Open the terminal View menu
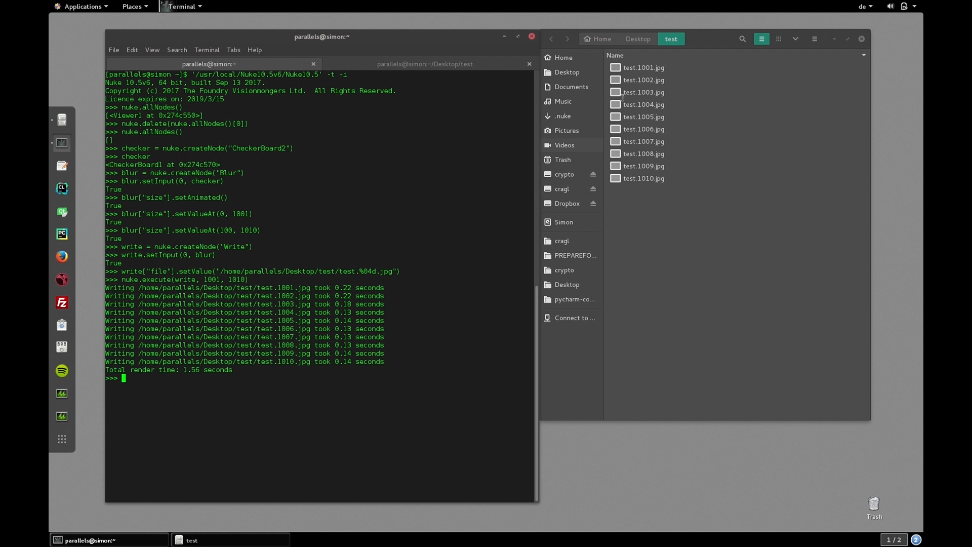The image size is (972, 547). click(152, 50)
